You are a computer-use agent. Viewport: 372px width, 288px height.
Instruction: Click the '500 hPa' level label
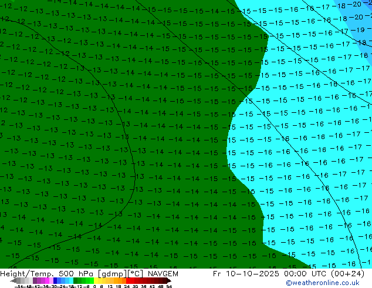tap(76, 273)
